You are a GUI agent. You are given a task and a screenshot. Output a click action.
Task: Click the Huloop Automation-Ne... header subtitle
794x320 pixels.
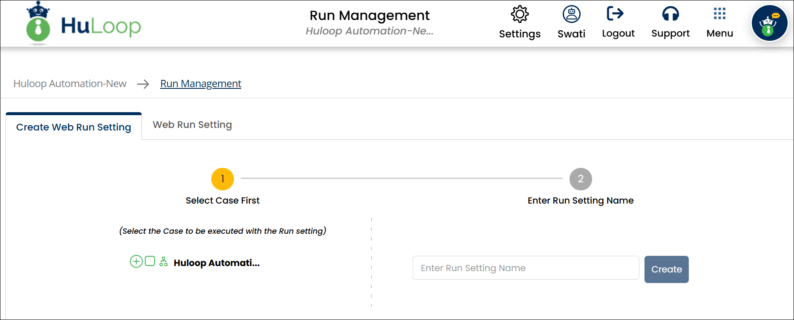click(369, 31)
